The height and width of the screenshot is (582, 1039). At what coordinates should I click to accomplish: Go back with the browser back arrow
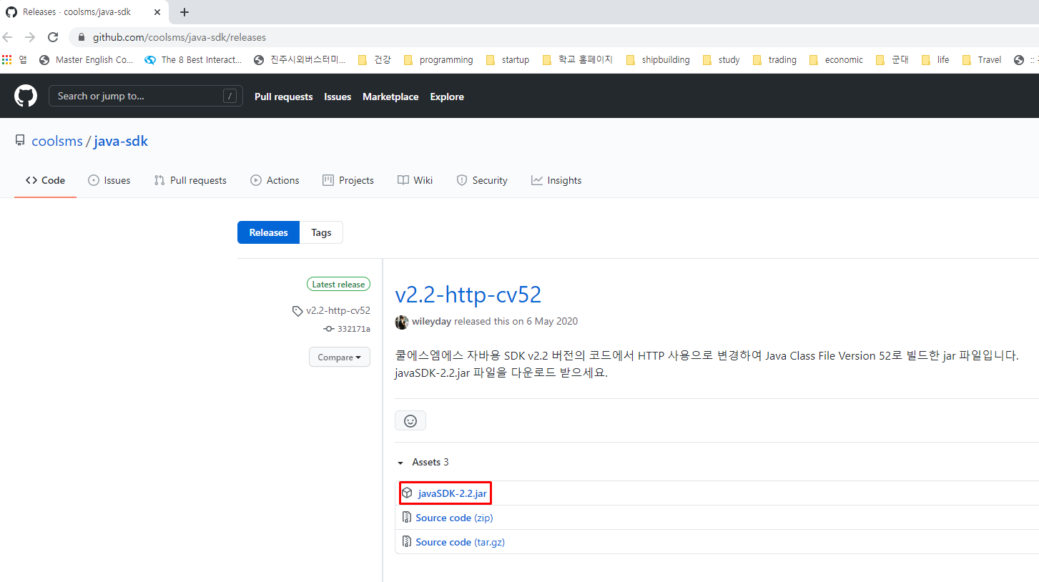[x=8, y=37]
